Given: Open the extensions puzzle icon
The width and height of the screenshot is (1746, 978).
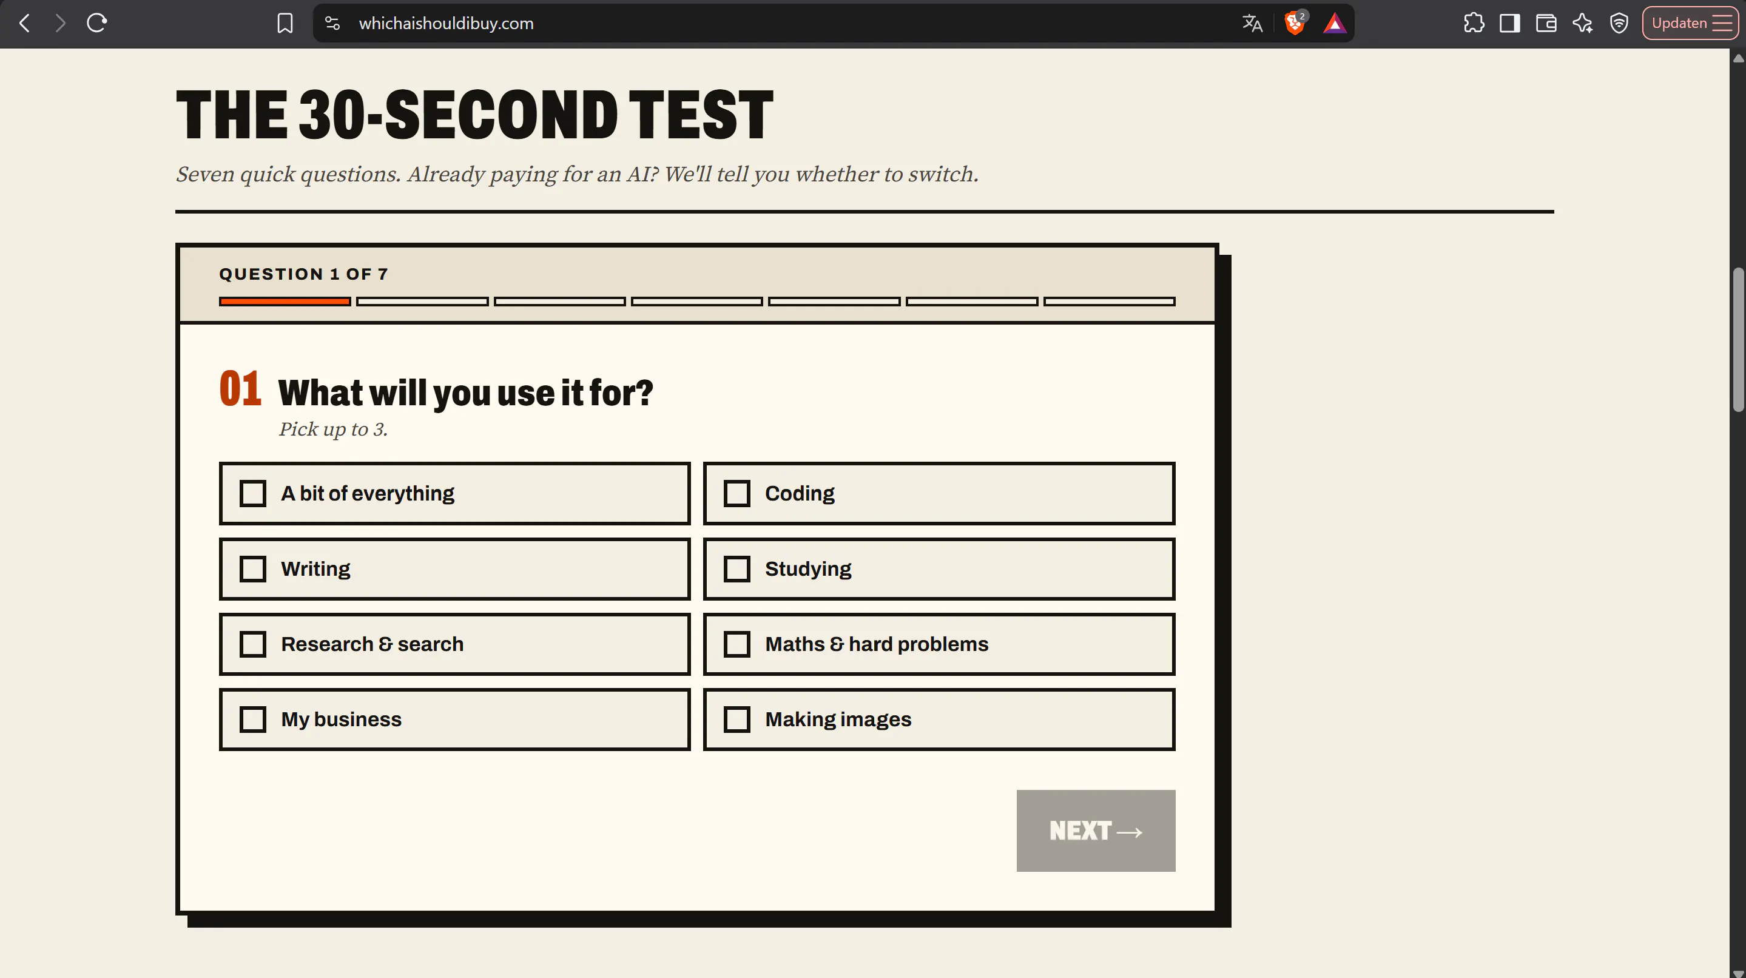Looking at the screenshot, I should coord(1474,23).
